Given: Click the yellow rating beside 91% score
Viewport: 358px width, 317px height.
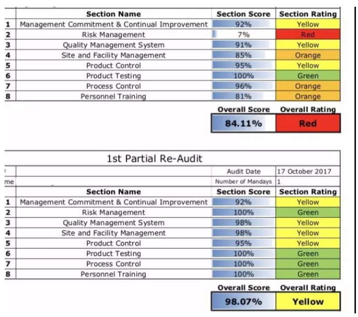Looking at the screenshot, I should coord(308,45).
